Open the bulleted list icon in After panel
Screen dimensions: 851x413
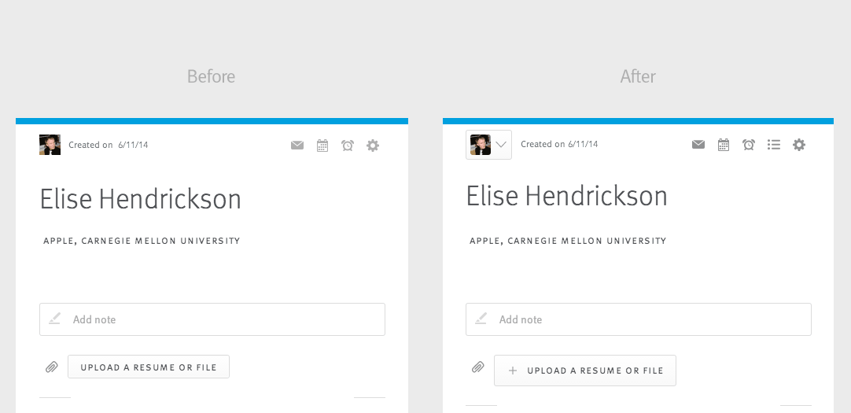tap(774, 145)
